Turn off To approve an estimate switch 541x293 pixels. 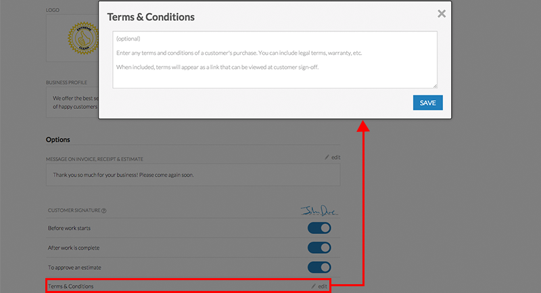319,267
